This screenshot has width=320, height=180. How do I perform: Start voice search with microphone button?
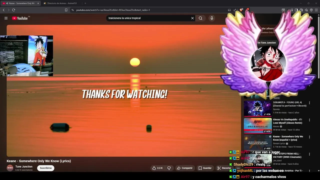coord(212,18)
